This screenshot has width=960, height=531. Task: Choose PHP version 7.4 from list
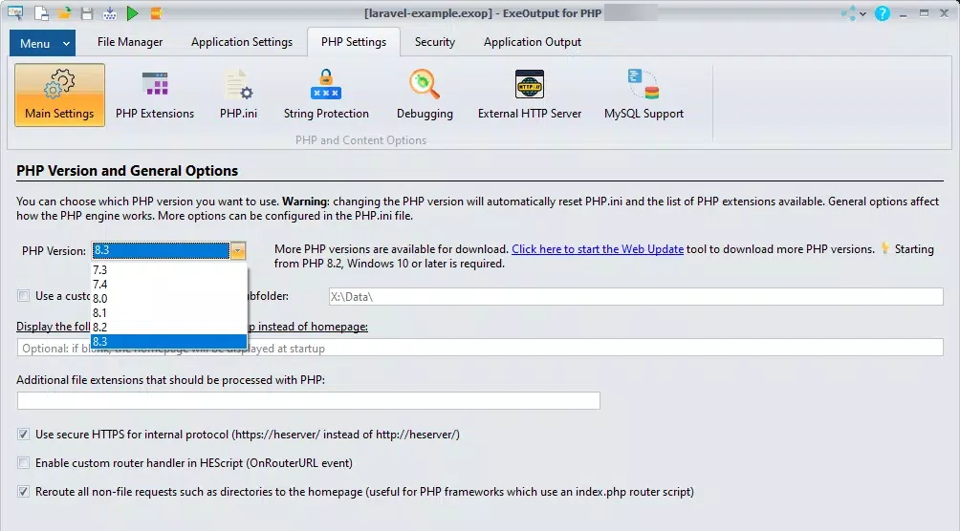click(169, 284)
